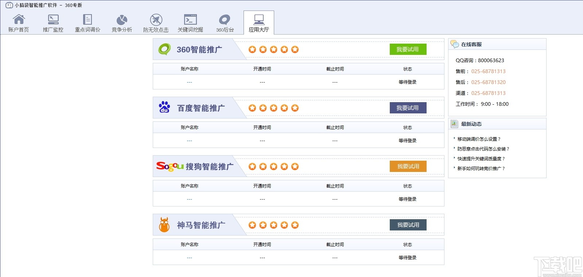The width and height of the screenshot is (583, 277).
Task: Click fifth star rating of 360智能推广
Action: (x=295, y=49)
